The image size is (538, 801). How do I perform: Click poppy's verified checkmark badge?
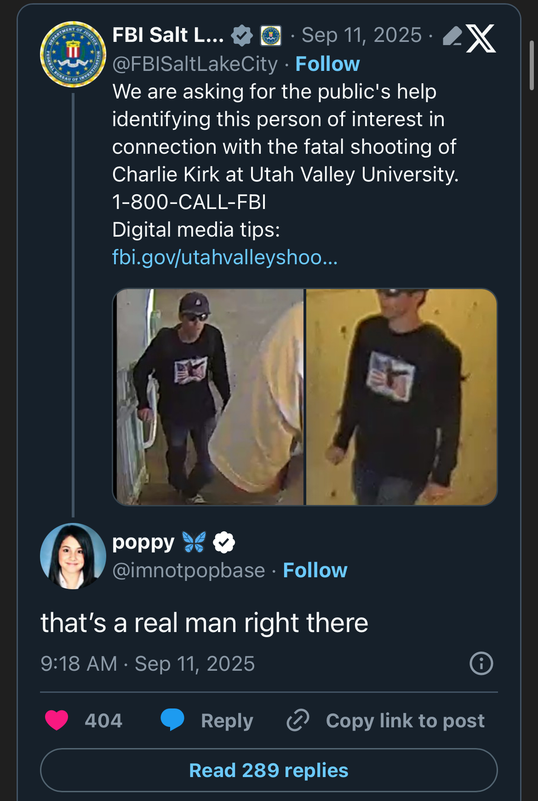(224, 542)
